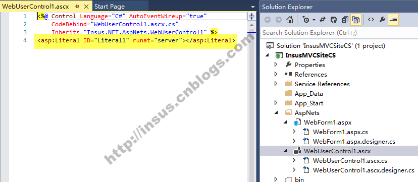Select the WebUserControl1.ascx.designer.cs file label
Screen dimensions: 418x182
point(363,170)
